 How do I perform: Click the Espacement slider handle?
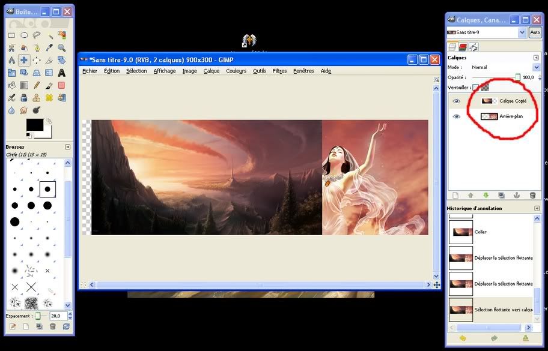coord(37,316)
